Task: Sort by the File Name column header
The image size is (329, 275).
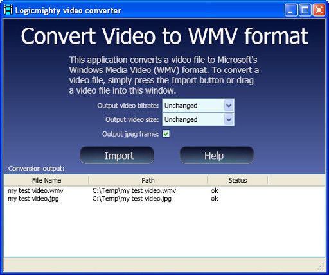Action: 46,180
